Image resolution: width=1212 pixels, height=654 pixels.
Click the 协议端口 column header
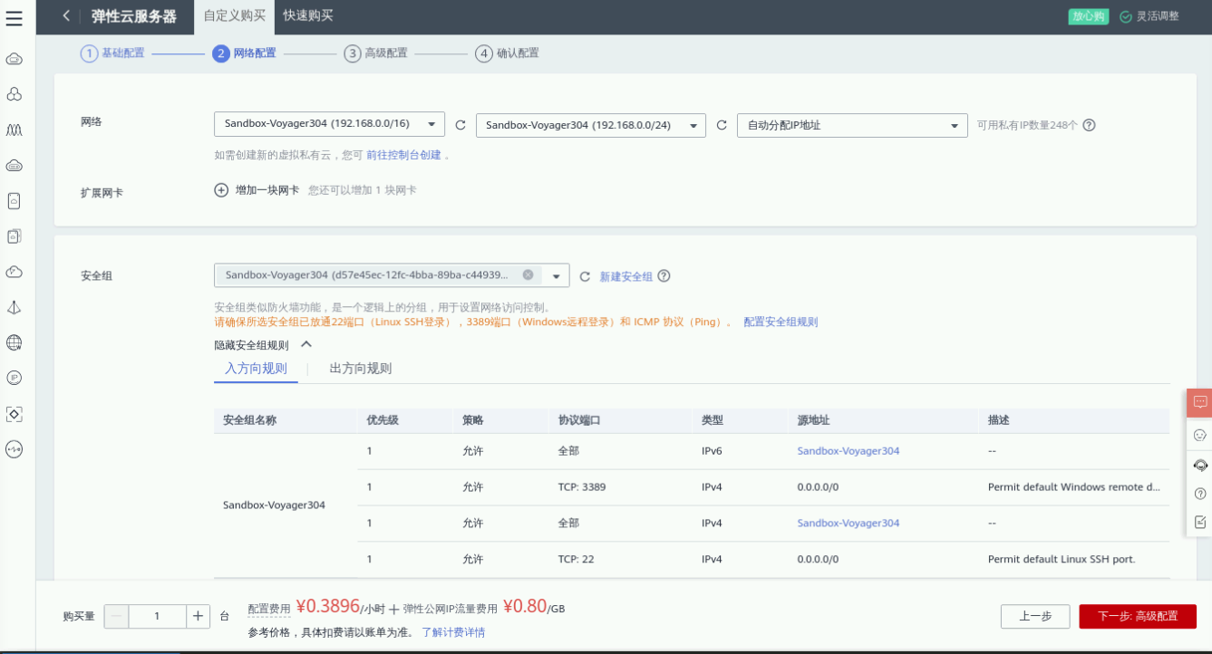click(x=580, y=421)
